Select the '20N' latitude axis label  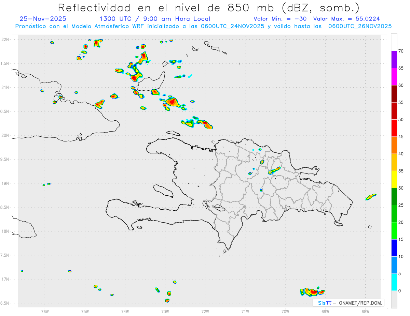tap(5, 135)
